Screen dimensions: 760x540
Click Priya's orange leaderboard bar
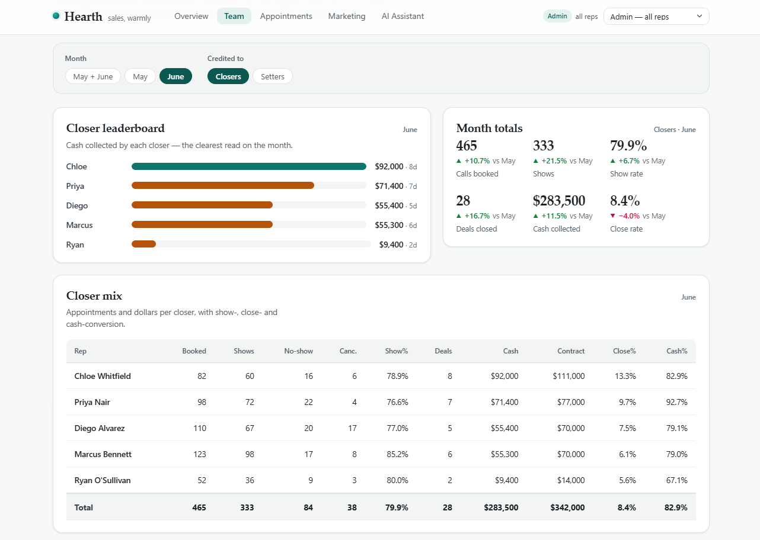click(223, 185)
